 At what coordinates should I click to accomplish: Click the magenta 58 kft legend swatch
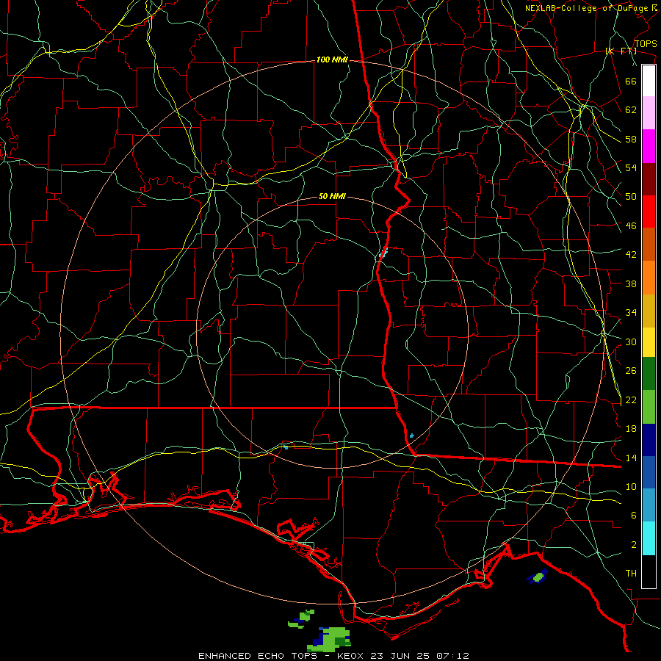[649, 146]
